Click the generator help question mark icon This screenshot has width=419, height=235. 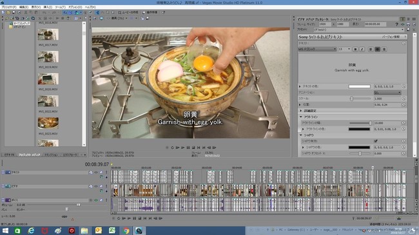[x=397, y=24]
